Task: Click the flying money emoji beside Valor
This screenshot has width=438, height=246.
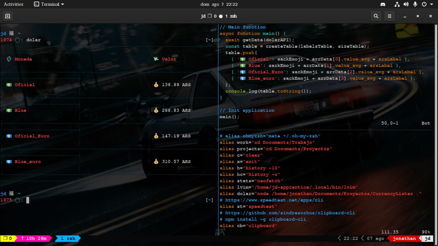Action: pos(156,59)
